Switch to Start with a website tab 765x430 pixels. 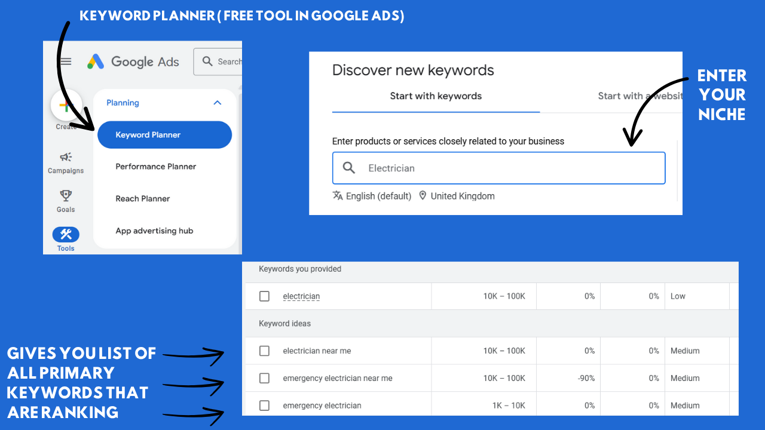pyautogui.click(x=640, y=96)
